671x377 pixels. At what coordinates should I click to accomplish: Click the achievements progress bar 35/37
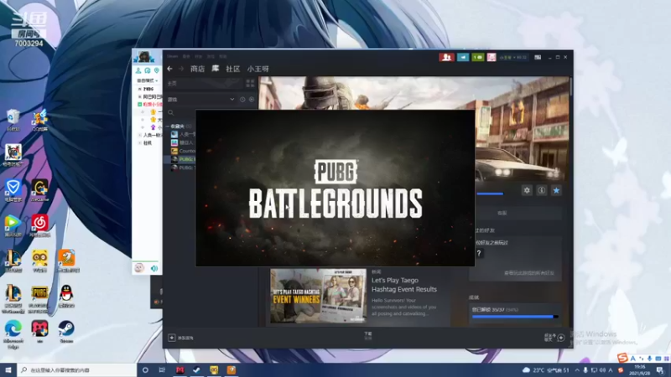515,317
